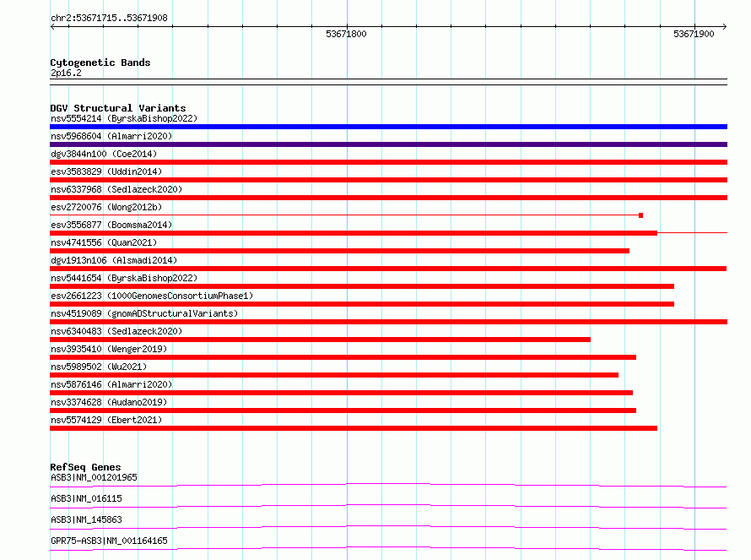Open esv3583829 (Uddin2014) variant
The width and height of the screenshot is (751, 560).
click(106, 171)
